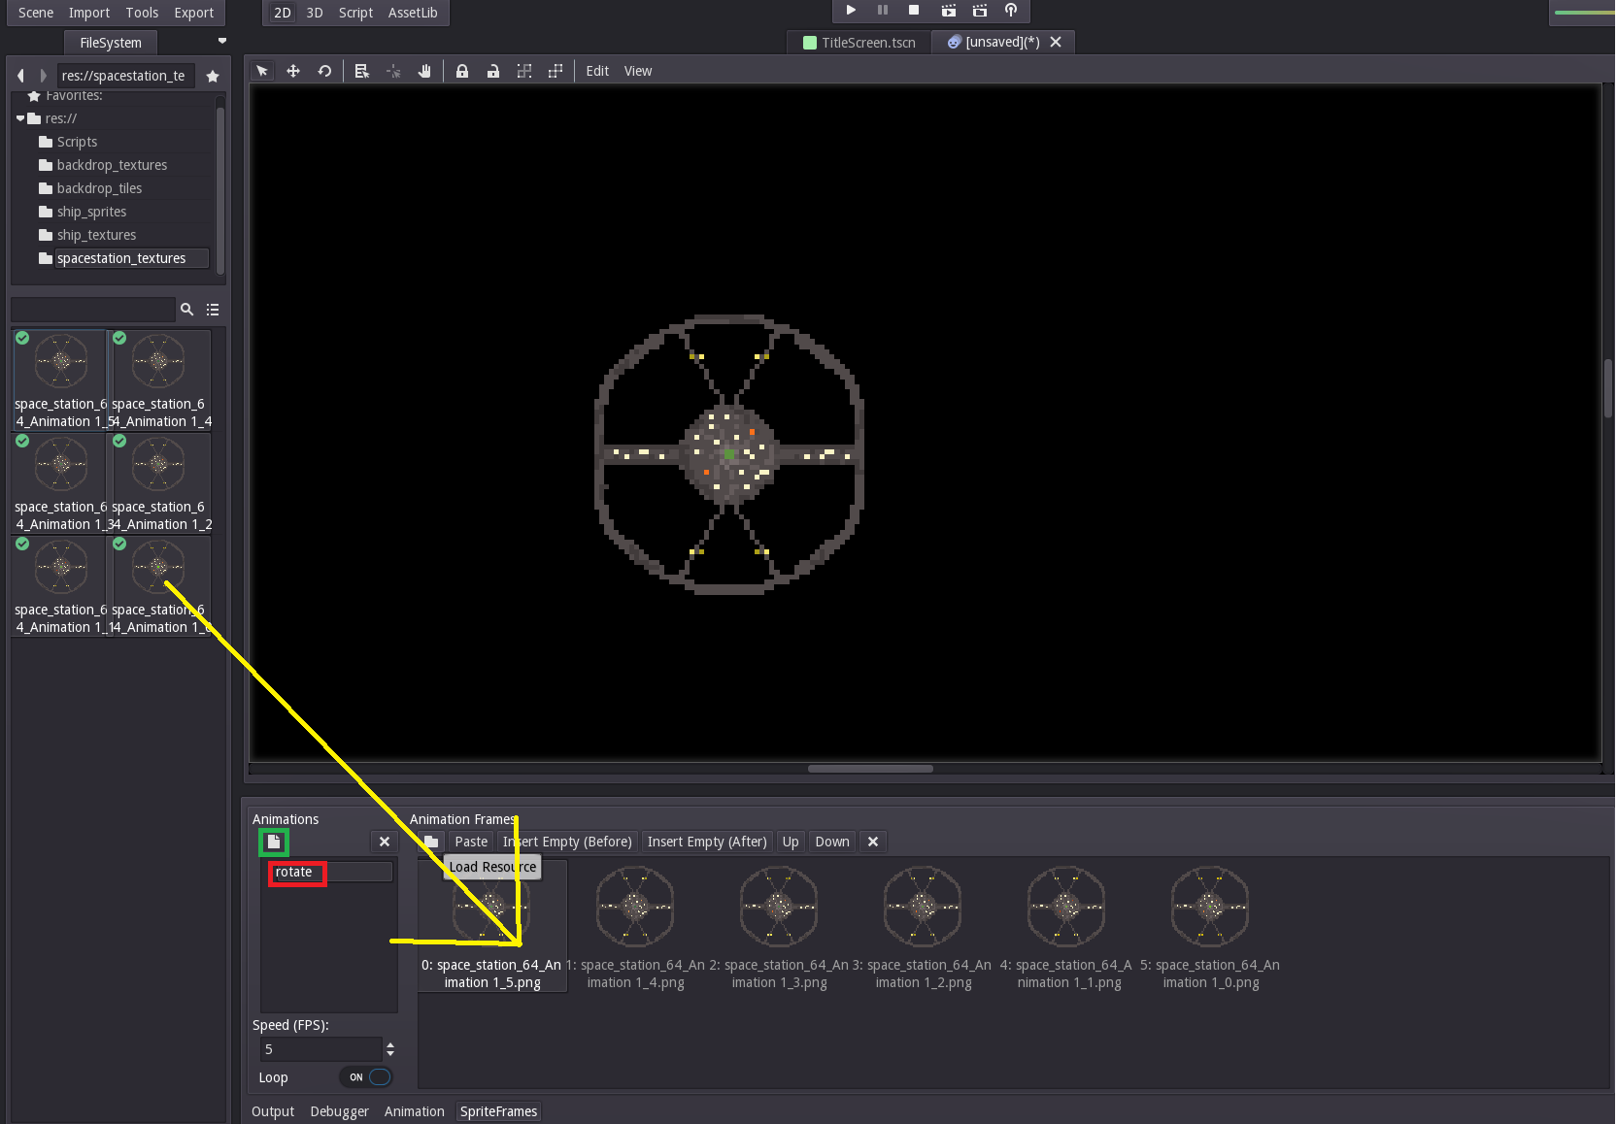Collapse the res:// folder tree

[x=20, y=118]
